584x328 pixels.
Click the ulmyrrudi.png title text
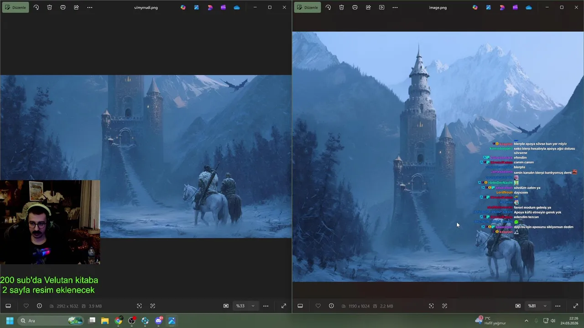(146, 7)
